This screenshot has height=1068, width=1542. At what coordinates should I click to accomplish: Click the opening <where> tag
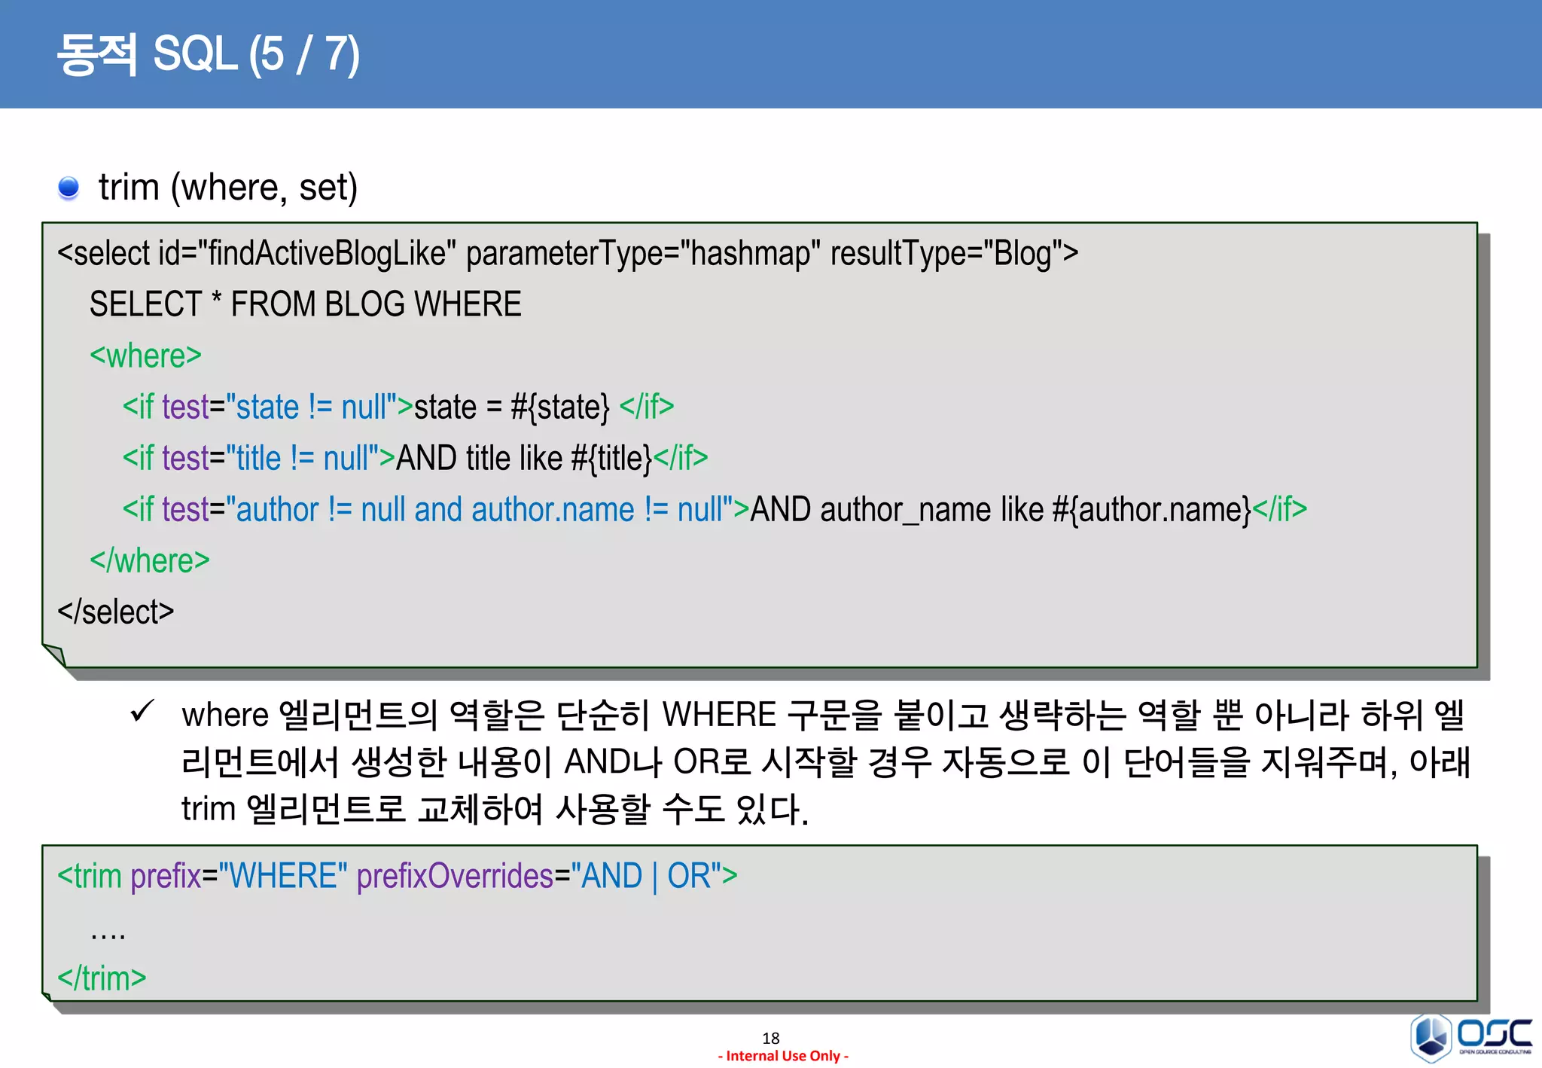[146, 355]
